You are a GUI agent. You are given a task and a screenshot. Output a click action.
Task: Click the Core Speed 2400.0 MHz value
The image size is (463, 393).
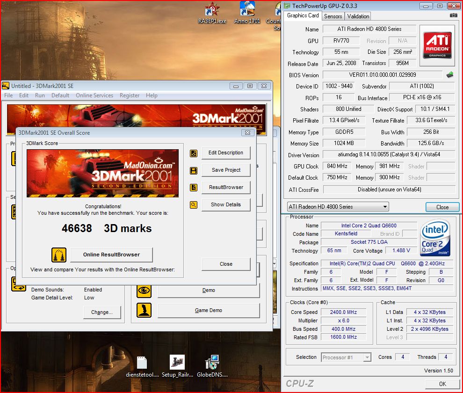click(343, 313)
